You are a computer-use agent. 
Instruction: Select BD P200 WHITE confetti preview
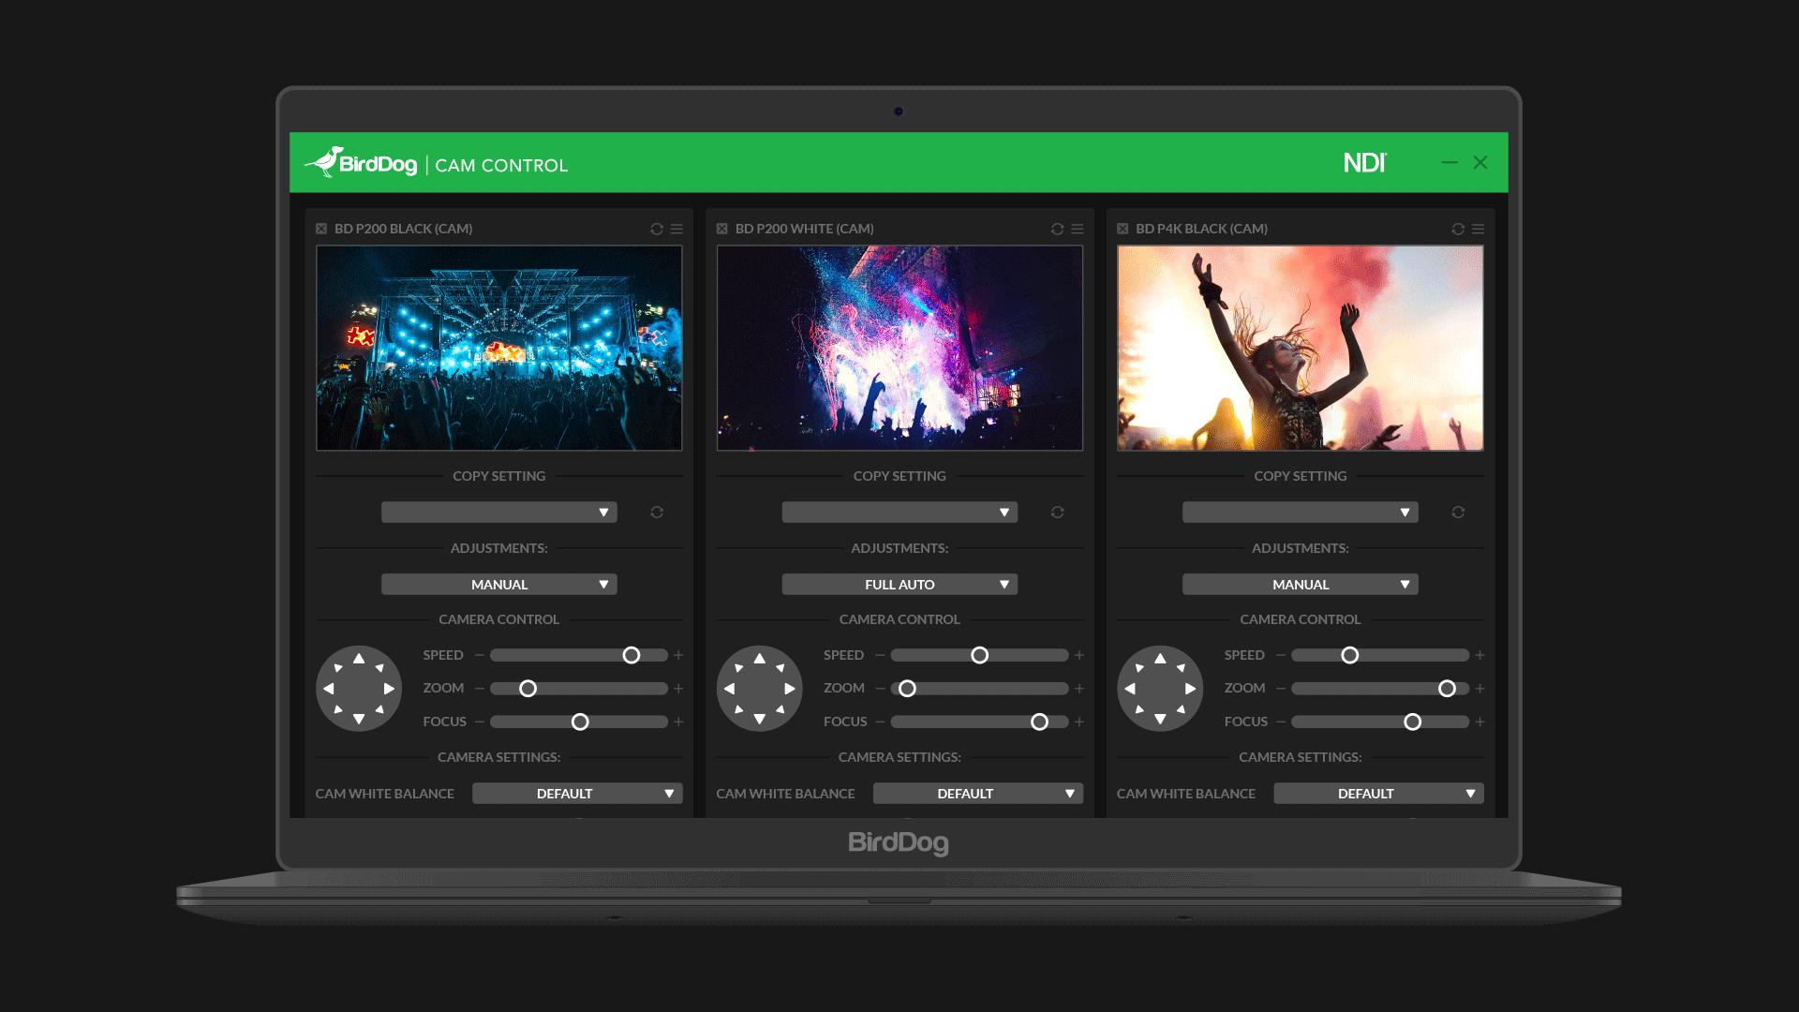[899, 348]
